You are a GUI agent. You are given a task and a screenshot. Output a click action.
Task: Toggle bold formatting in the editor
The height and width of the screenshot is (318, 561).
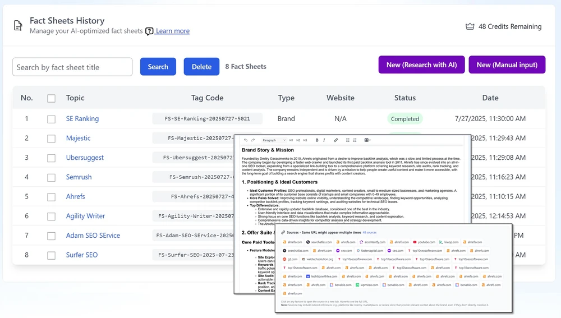click(317, 140)
